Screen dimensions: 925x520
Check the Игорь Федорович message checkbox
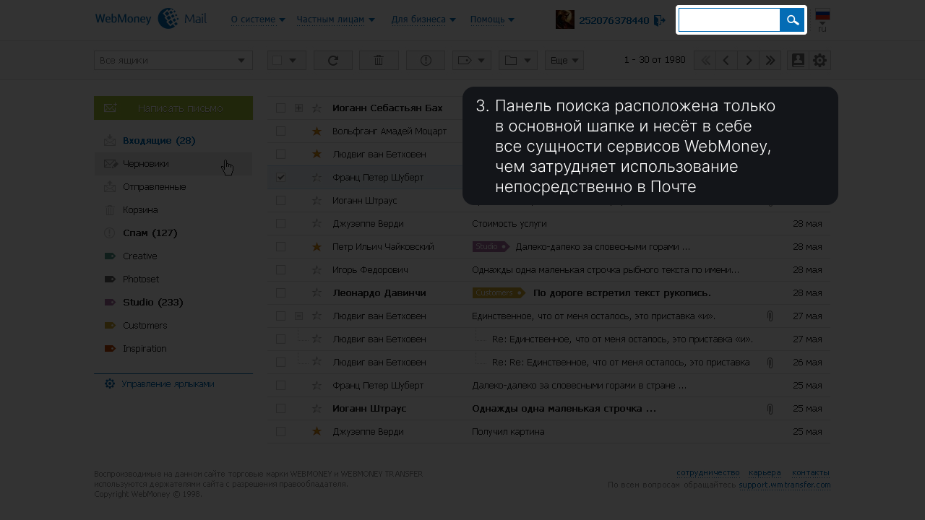click(281, 269)
